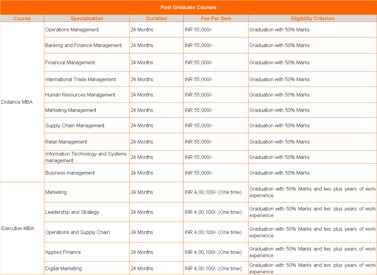Select the International Trade Management row
The width and height of the screenshot is (377, 275).
tap(80, 79)
